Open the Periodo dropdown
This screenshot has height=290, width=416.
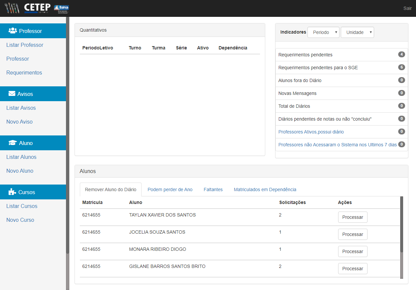tap(323, 32)
